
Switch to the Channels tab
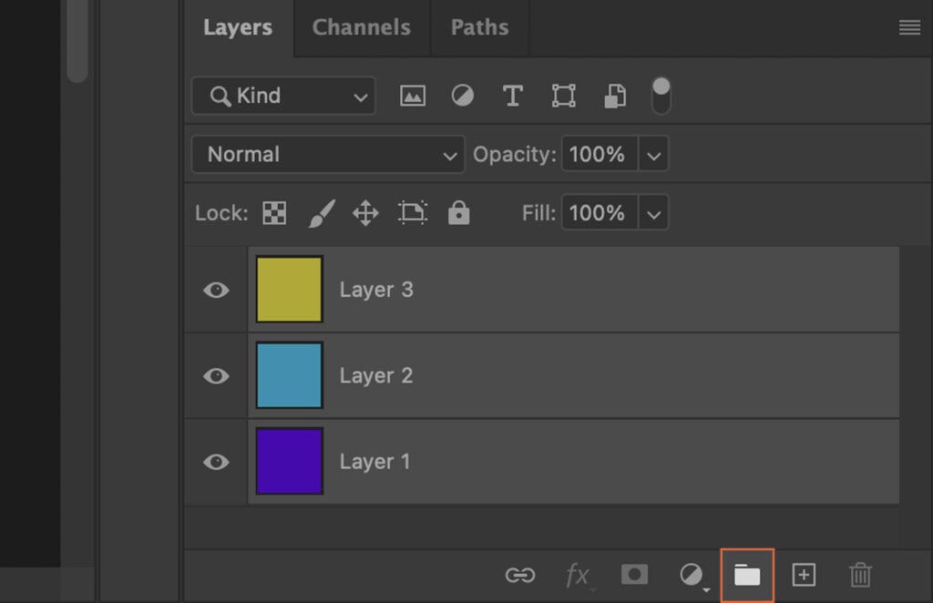coord(361,27)
